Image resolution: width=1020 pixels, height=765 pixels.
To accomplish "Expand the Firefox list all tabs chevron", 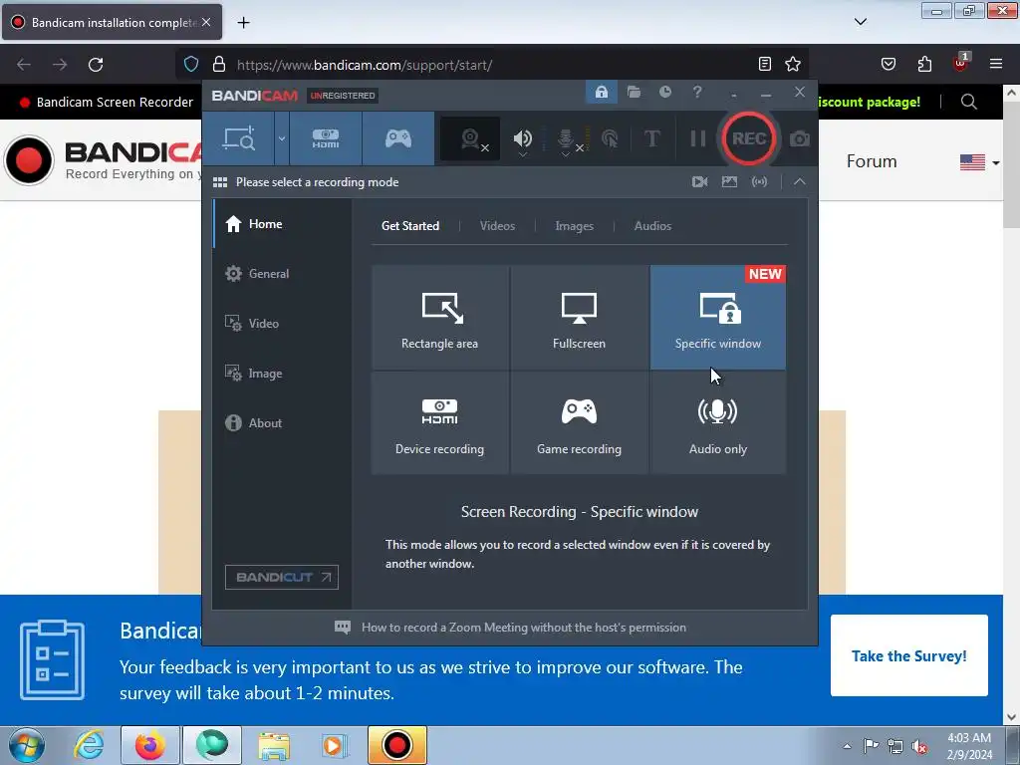I will [860, 22].
